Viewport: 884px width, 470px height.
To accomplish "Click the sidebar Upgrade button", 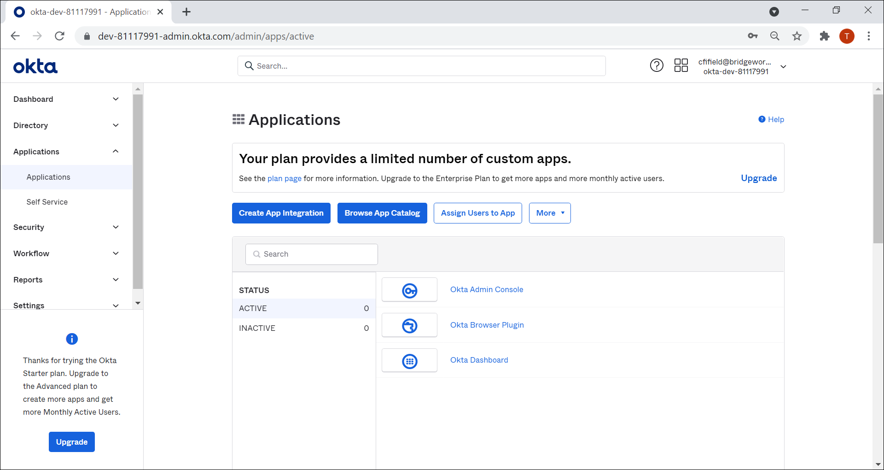I will [x=72, y=442].
